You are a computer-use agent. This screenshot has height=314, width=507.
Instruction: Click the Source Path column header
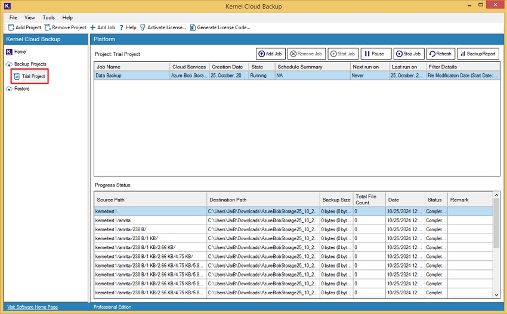tap(150, 200)
